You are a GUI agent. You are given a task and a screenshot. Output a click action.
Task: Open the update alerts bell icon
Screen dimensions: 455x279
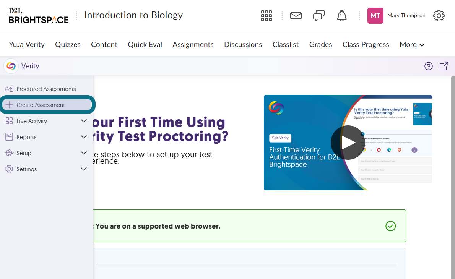[341, 16]
